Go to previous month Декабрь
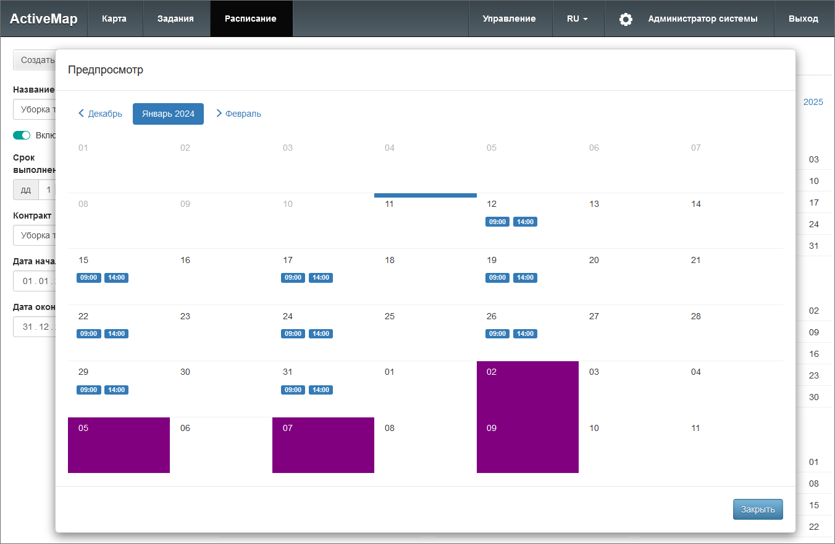The height and width of the screenshot is (544, 835). [x=100, y=114]
